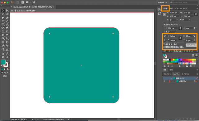Select the Pen tool
Screen dimensions: 199x121
3,18
